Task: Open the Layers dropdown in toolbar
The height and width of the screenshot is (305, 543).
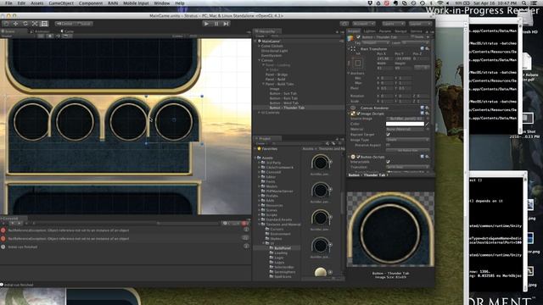Action: tap(394, 24)
